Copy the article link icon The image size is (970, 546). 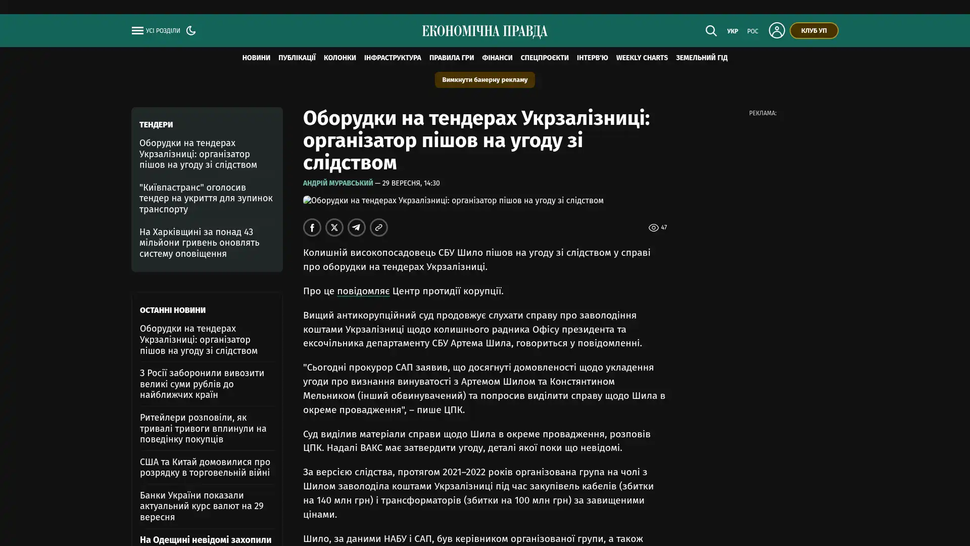click(x=379, y=227)
